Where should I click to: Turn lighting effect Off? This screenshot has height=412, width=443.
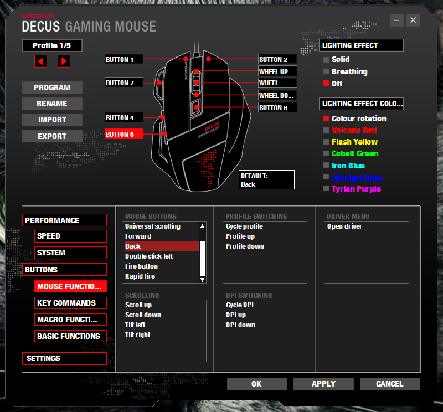tap(337, 84)
